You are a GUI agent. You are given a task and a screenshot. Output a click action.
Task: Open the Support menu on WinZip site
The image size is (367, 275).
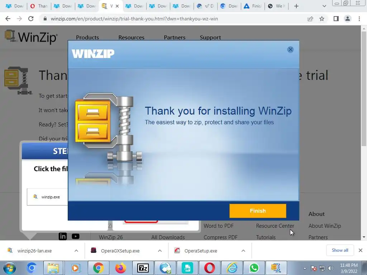pyautogui.click(x=210, y=37)
